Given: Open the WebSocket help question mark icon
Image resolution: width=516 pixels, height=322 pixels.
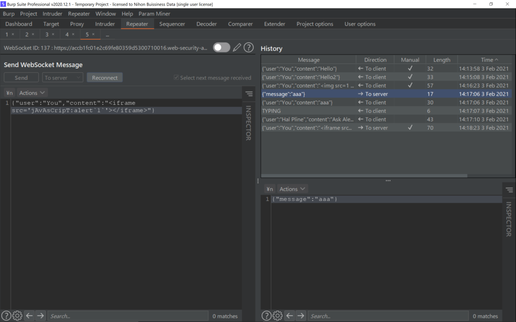Looking at the screenshot, I should (x=249, y=48).
